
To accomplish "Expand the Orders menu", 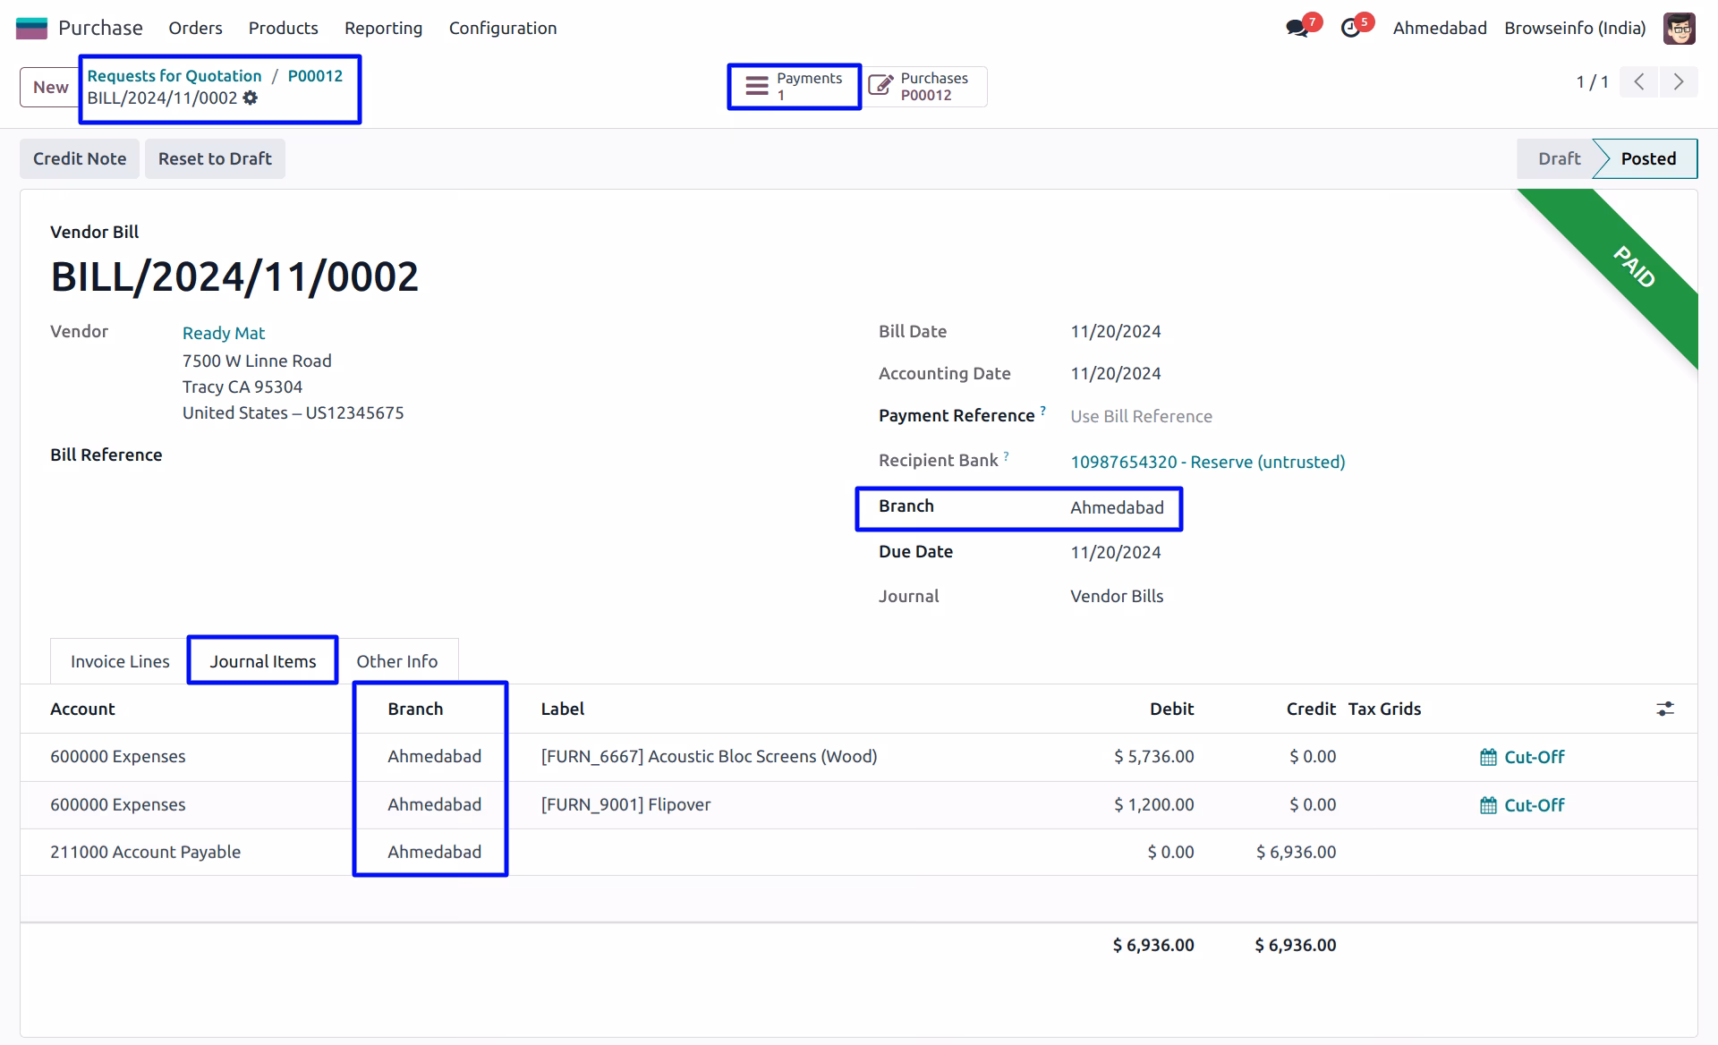I will pos(195,28).
